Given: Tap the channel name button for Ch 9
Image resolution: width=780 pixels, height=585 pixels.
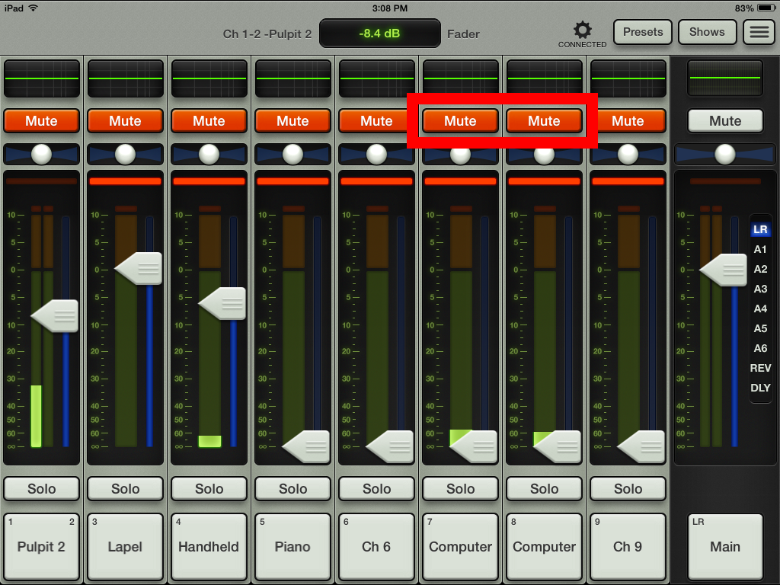Looking at the screenshot, I should click(x=628, y=546).
